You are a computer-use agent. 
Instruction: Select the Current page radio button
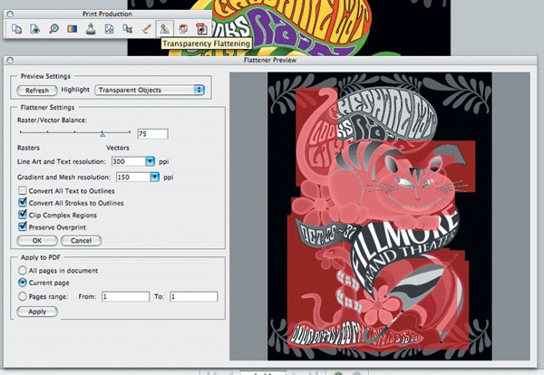[x=22, y=283]
